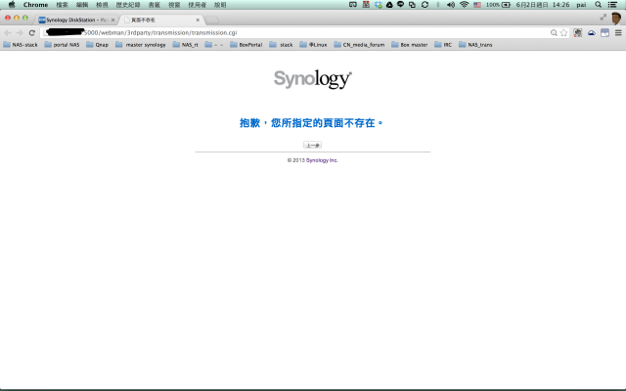Image resolution: width=626 pixels, height=391 pixels.
Task: Close the 頁面不存在 tab
Action: 198,20
